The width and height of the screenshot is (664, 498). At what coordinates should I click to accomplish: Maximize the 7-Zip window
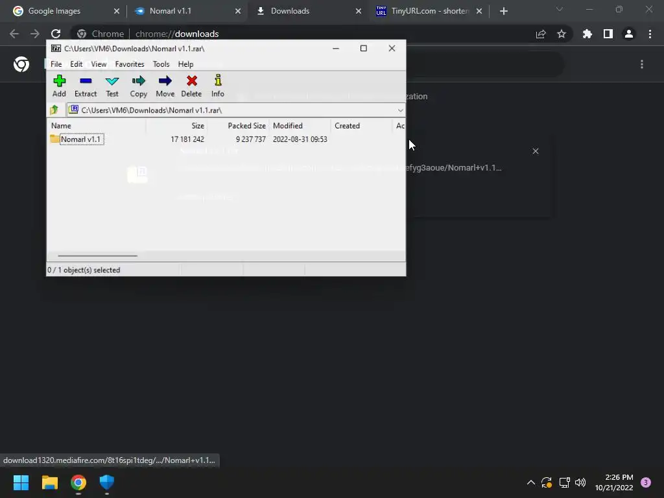point(363,48)
